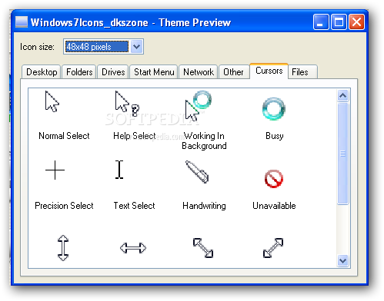Click the 'Unavailable' label
The width and height of the screenshot is (384, 301).
click(274, 206)
